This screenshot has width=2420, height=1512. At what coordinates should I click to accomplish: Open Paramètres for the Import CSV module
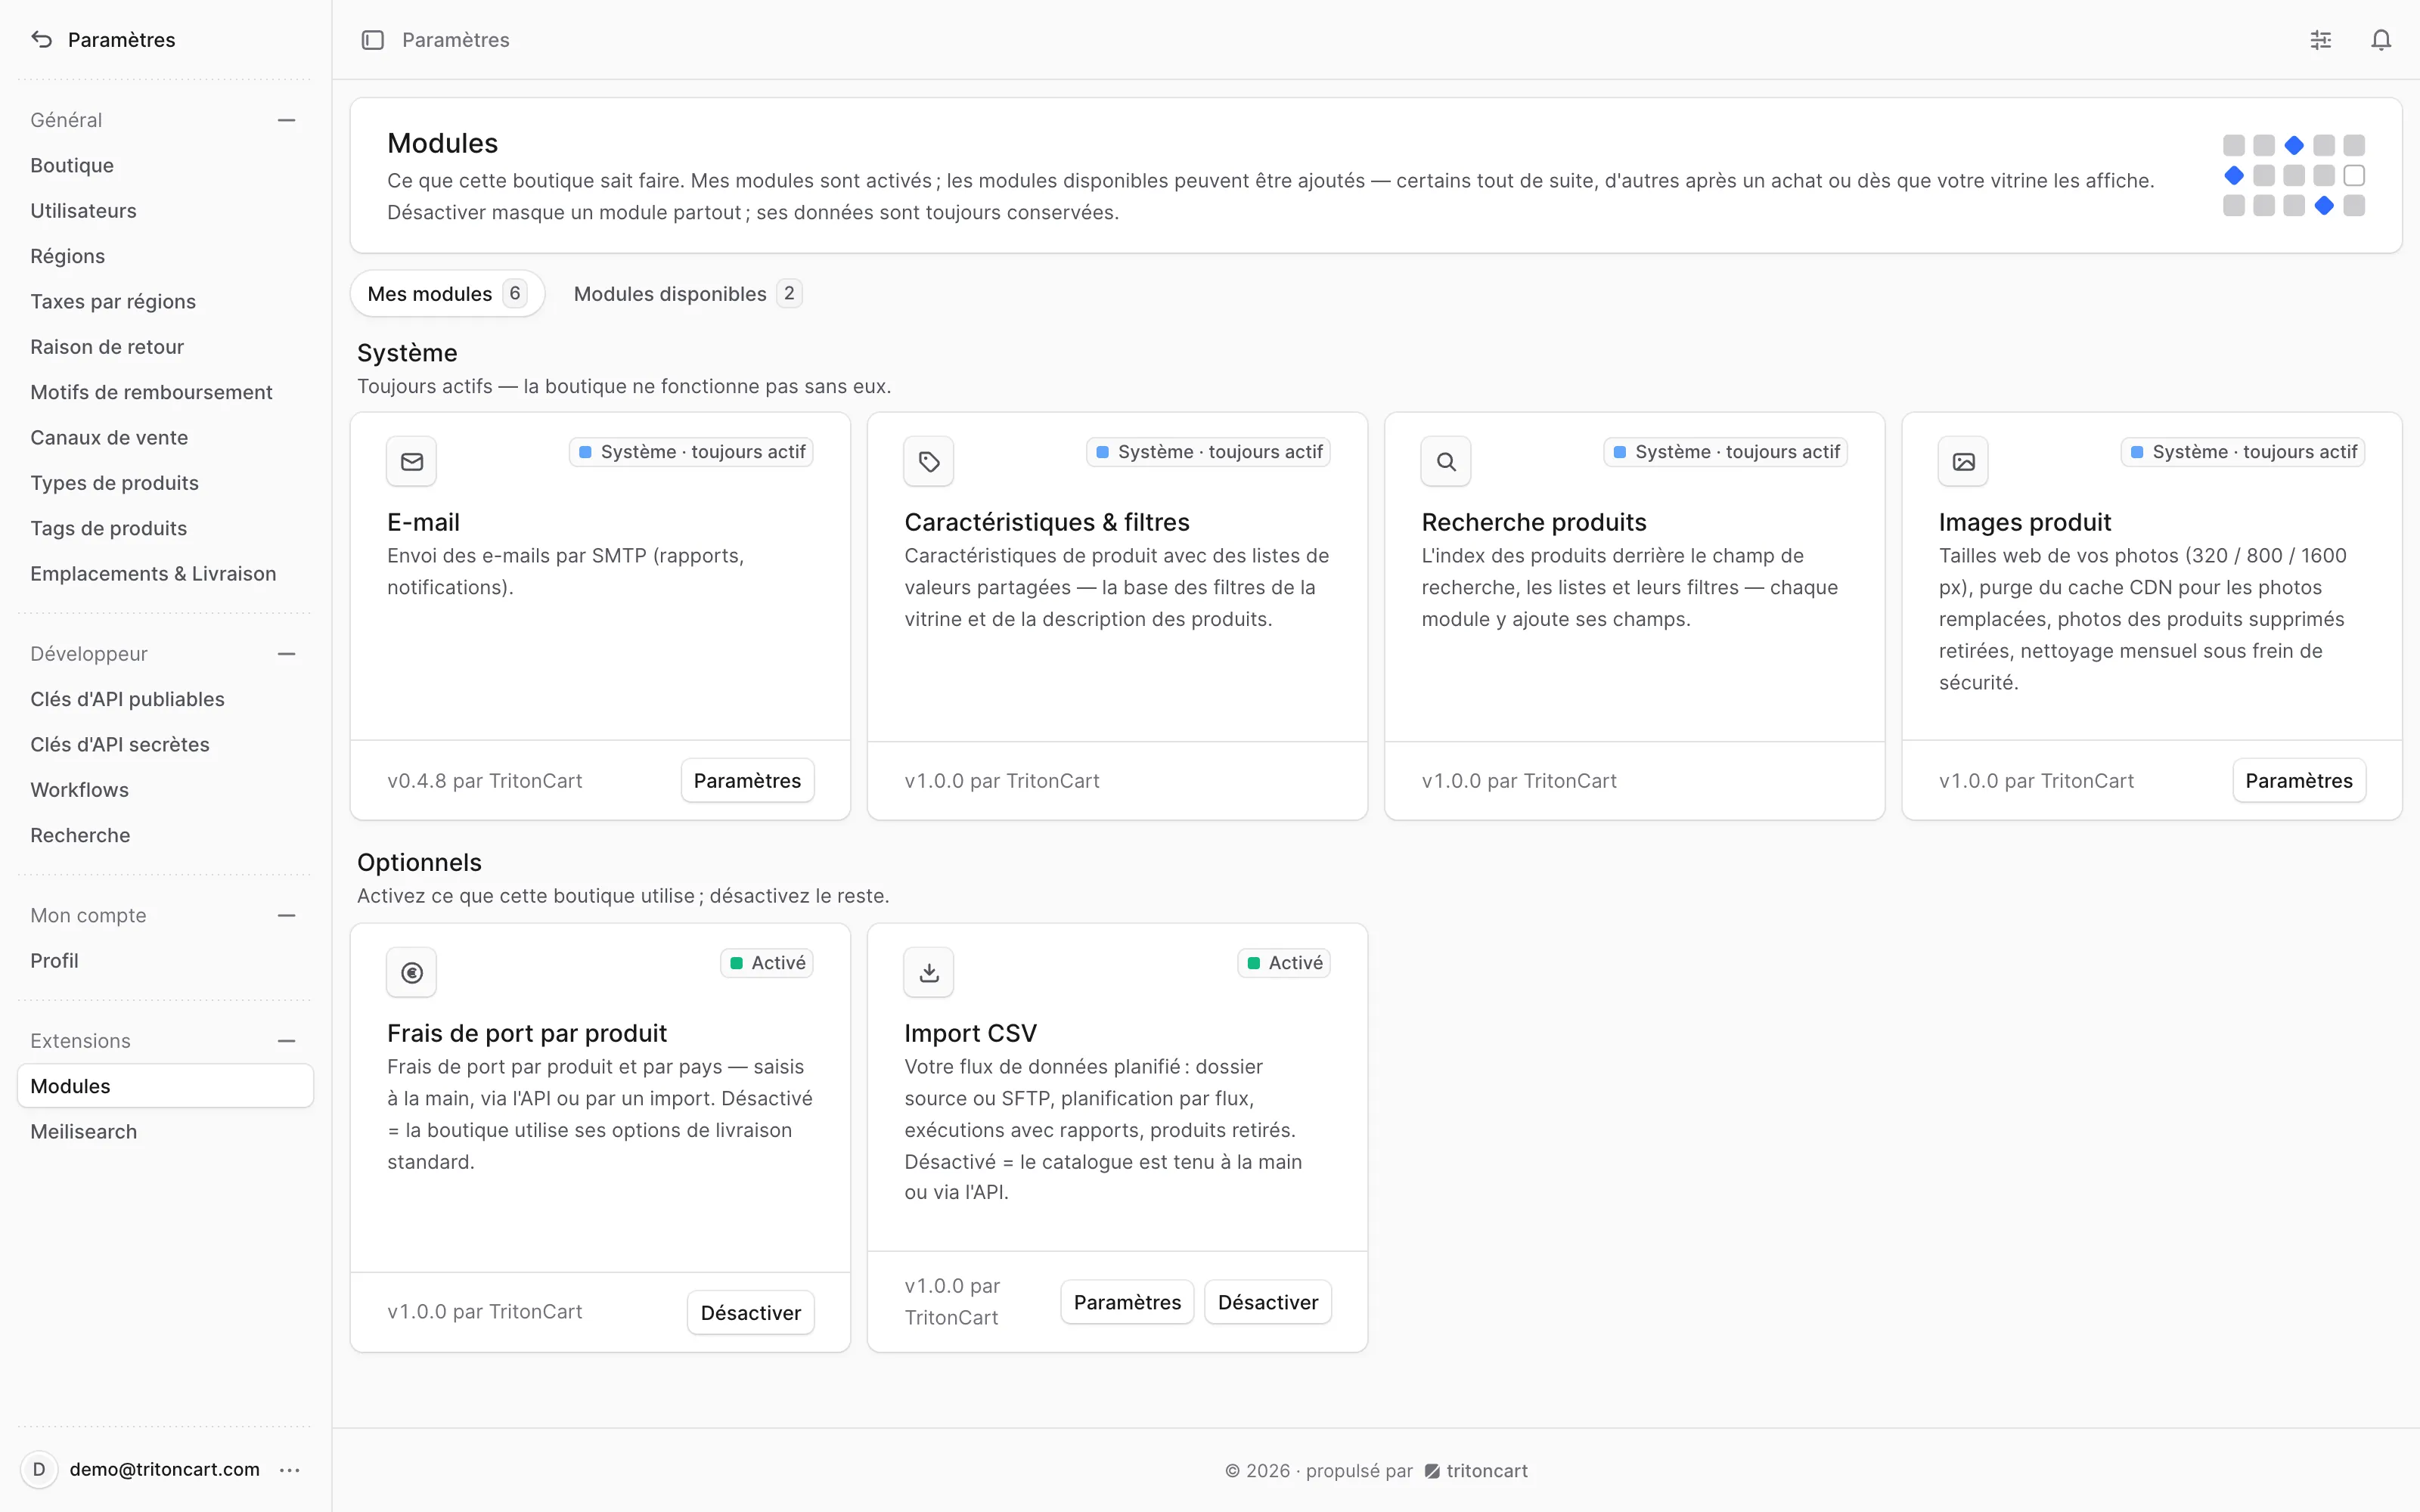[x=1127, y=1302]
